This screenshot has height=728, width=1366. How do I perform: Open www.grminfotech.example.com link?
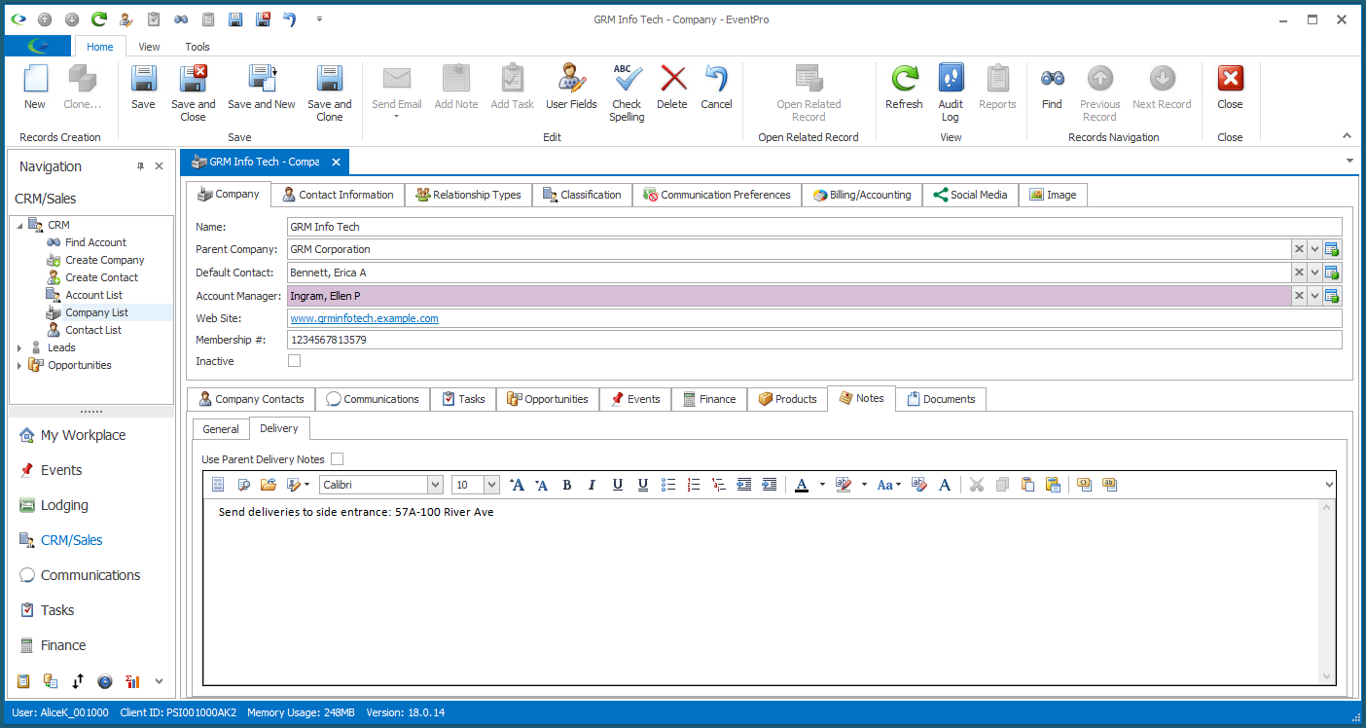364,318
